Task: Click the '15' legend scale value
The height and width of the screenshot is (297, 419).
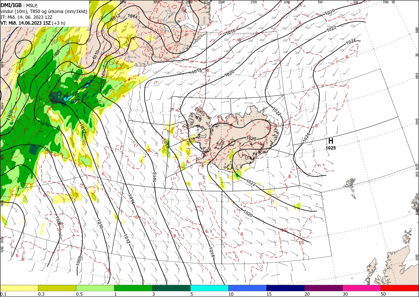Action: 269,294
